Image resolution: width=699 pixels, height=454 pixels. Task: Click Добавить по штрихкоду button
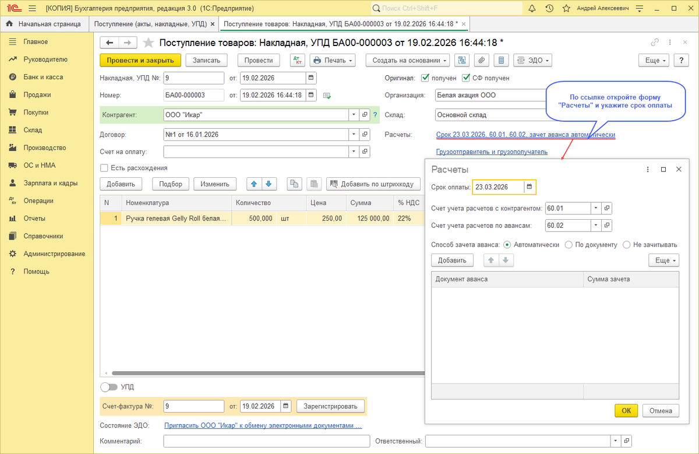point(373,184)
